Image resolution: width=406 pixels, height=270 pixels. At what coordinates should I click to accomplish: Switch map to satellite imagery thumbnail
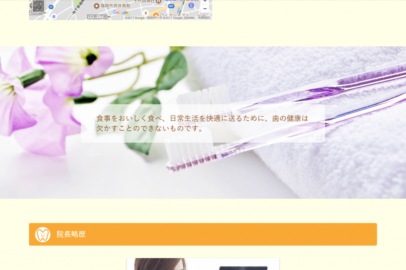coord(38,6)
